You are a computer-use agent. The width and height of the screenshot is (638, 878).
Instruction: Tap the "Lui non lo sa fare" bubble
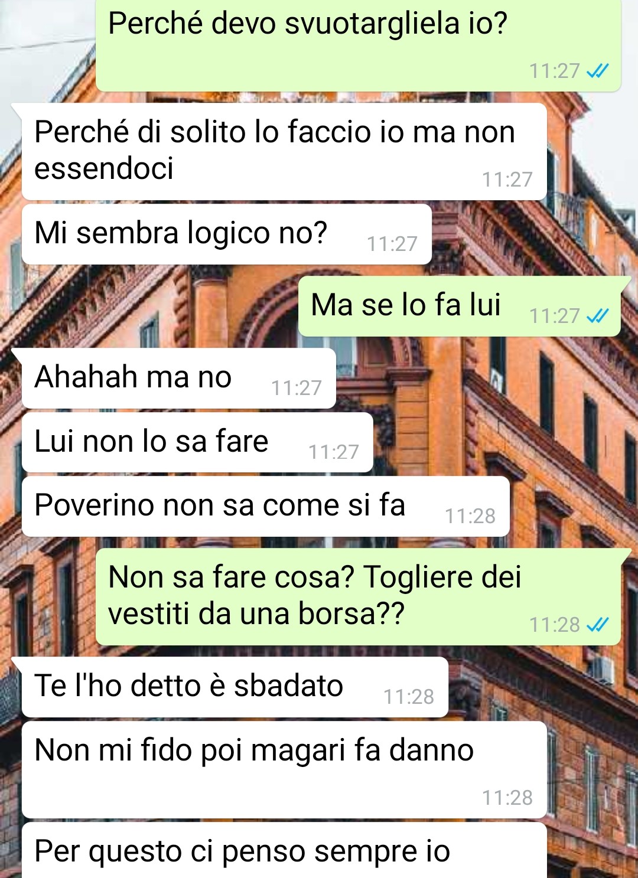(x=197, y=442)
